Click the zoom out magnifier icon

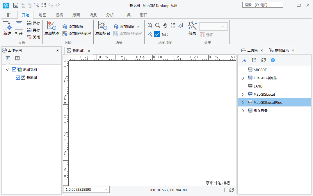tap(157, 25)
